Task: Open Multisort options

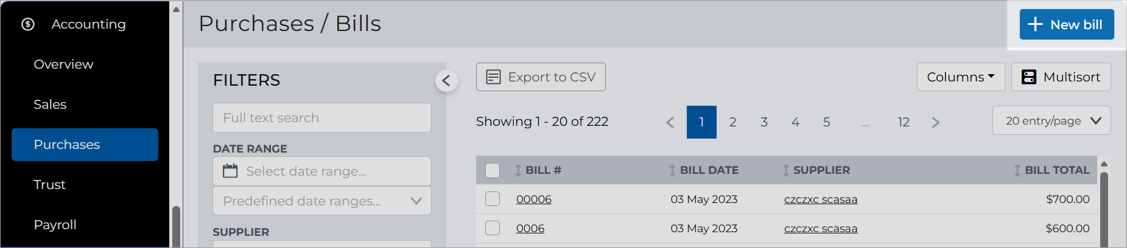Action: coord(1061,77)
